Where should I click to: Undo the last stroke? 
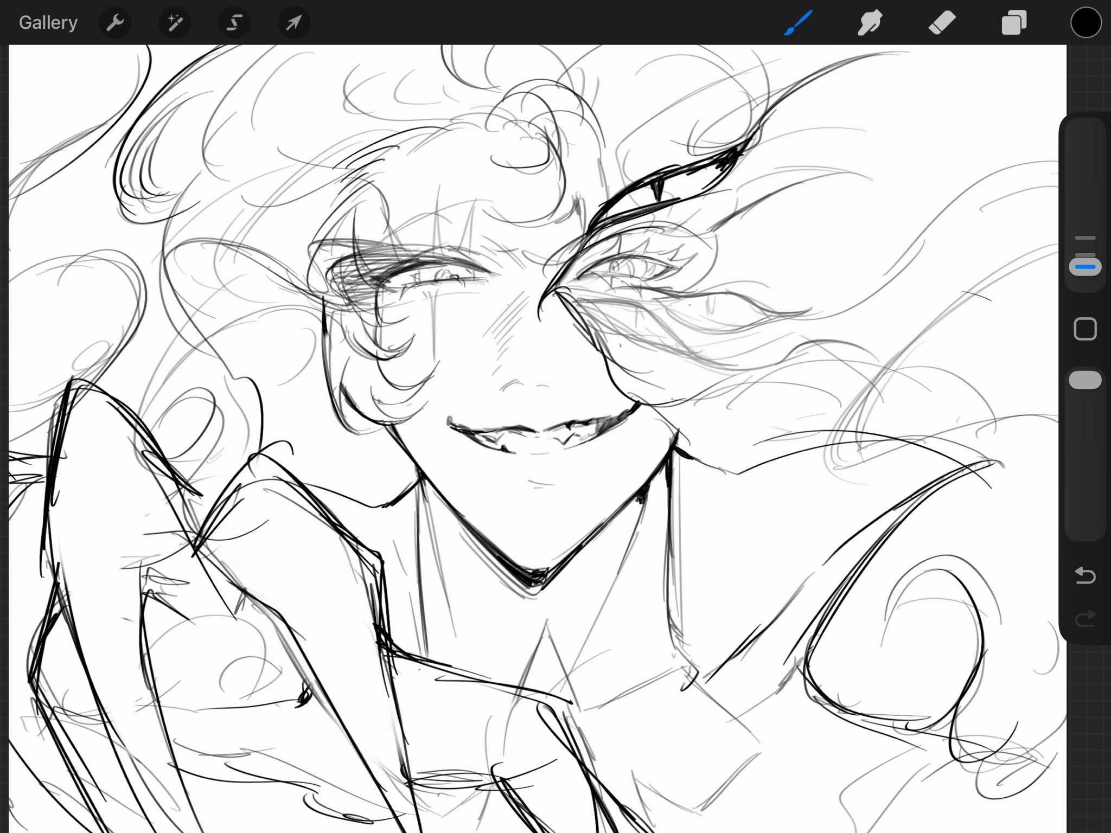click(x=1085, y=575)
